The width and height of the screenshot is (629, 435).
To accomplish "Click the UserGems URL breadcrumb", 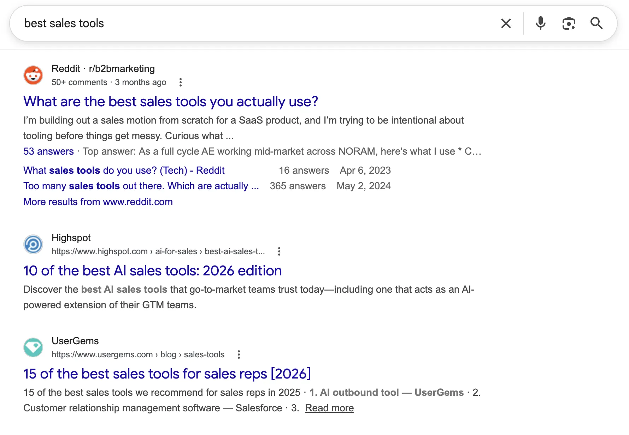I will click(138, 354).
